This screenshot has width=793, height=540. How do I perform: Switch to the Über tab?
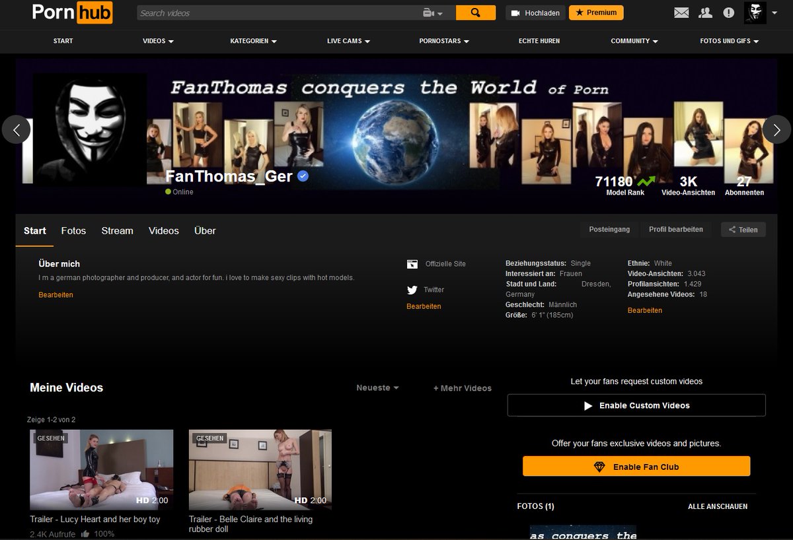point(205,230)
